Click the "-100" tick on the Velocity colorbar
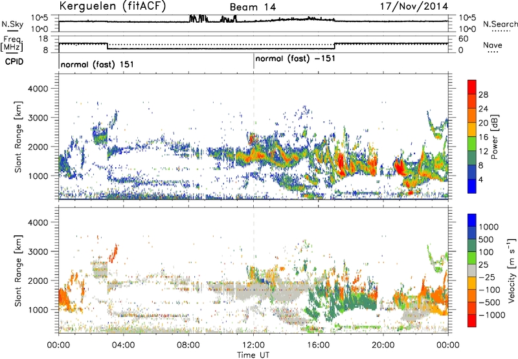This screenshot has width=518, height=359. pos(490,290)
